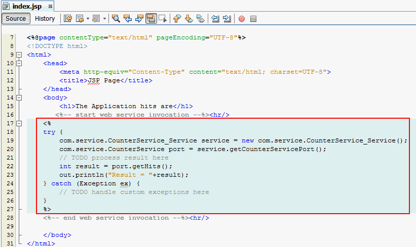This screenshot has height=247, width=416.
Task: Toggle Highlight Search button
Action: [151, 19]
